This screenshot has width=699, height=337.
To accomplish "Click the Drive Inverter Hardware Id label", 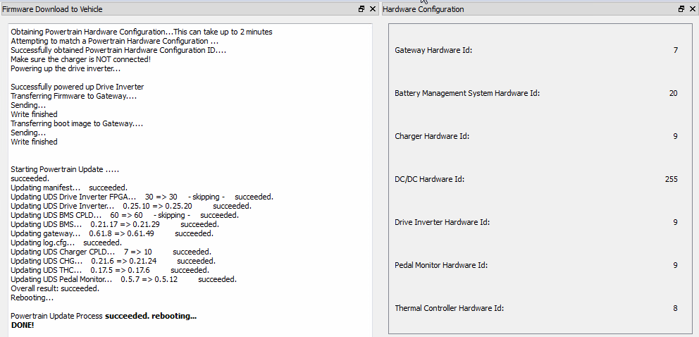I will tap(442, 222).
